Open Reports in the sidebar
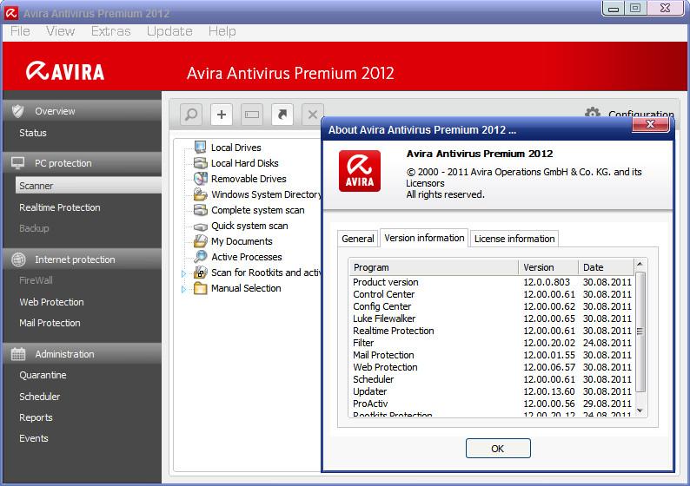This screenshot has width=690, height=486. click(x=36, y=417)
